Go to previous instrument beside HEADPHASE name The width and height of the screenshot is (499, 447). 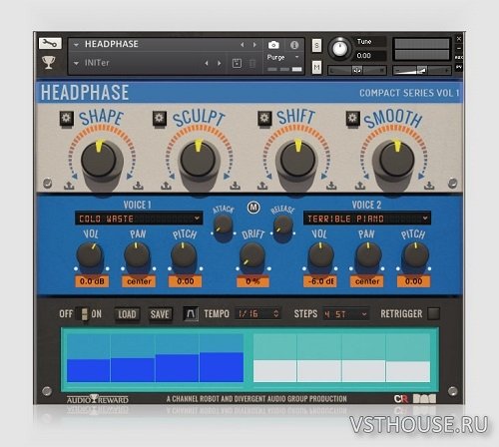click(x=243, y=45)
